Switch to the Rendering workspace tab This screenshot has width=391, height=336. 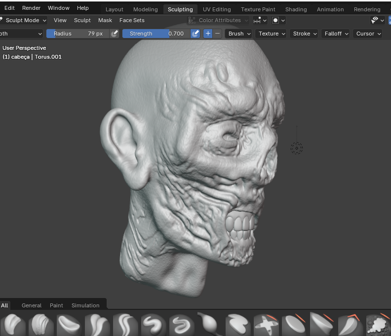pos(367,9)
